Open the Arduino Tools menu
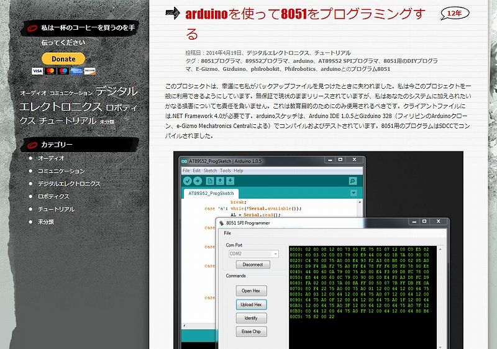Image resolution: width=497 pixels, height=349 pixels. tap(226, 171)
